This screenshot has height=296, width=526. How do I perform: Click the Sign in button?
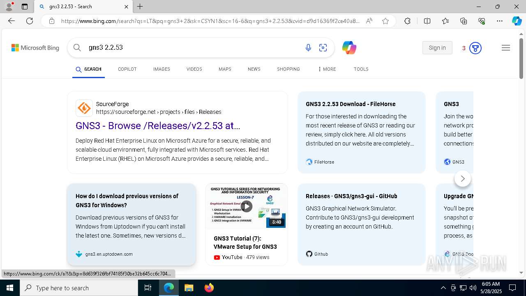pos(437,48)
